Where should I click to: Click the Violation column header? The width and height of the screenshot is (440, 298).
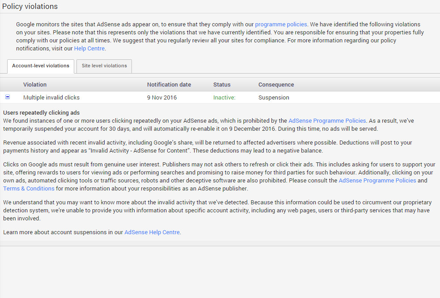coord(35,85)
